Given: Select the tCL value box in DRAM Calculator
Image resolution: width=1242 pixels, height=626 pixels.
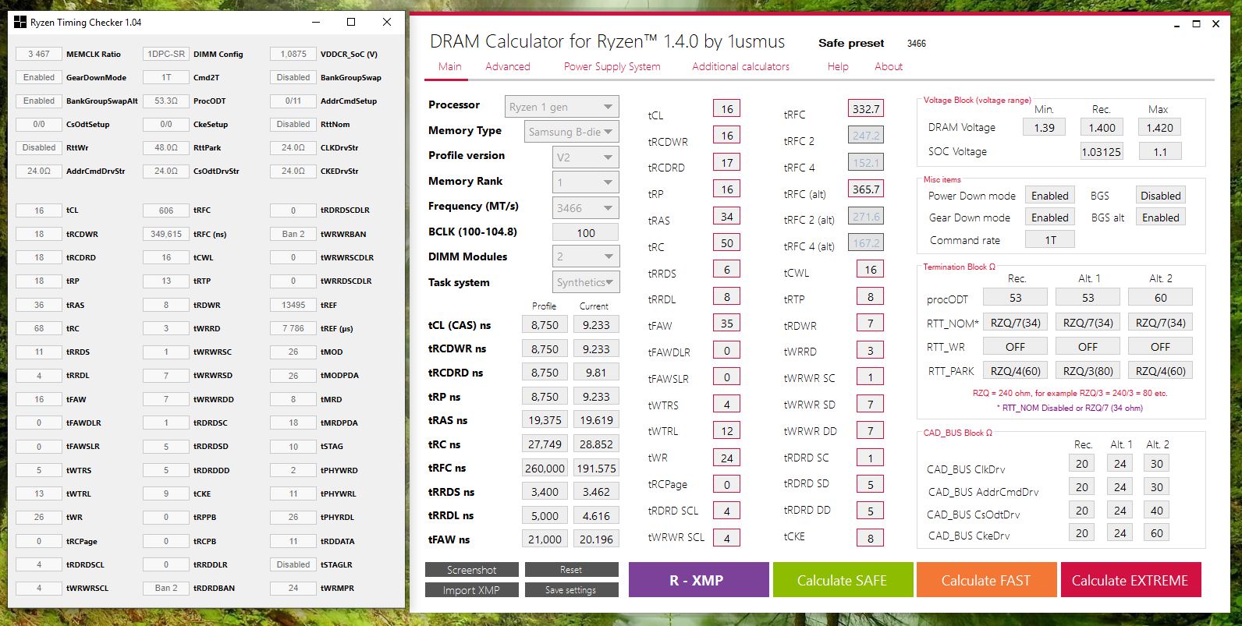Looking at the screenshot, I should coord(726,109).
